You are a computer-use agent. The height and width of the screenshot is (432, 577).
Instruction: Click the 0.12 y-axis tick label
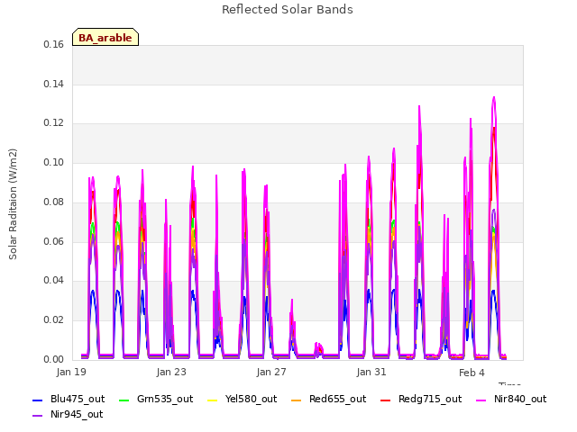pos(54,122)
